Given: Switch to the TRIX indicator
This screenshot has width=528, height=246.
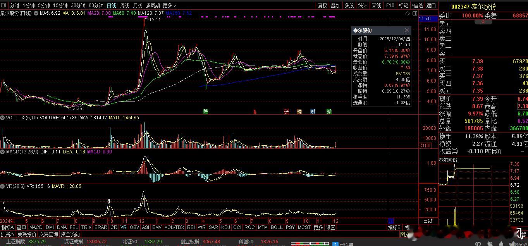Looking at the screenshot, I should (86, 227).
